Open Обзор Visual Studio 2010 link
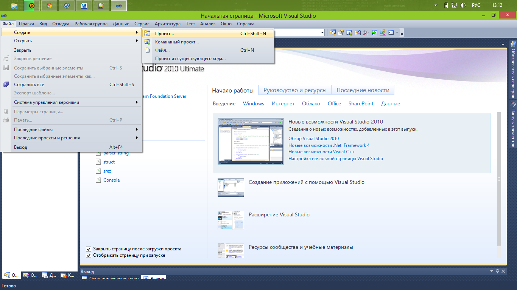Screen dimensions: 517x290 coord(314,139)
